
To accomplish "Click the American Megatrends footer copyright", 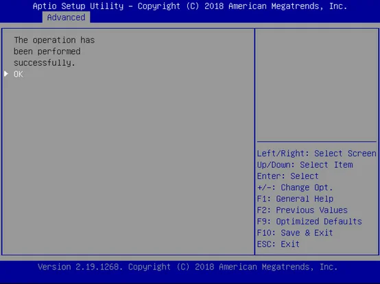I will pyautogui.click(x=233, y=267).
